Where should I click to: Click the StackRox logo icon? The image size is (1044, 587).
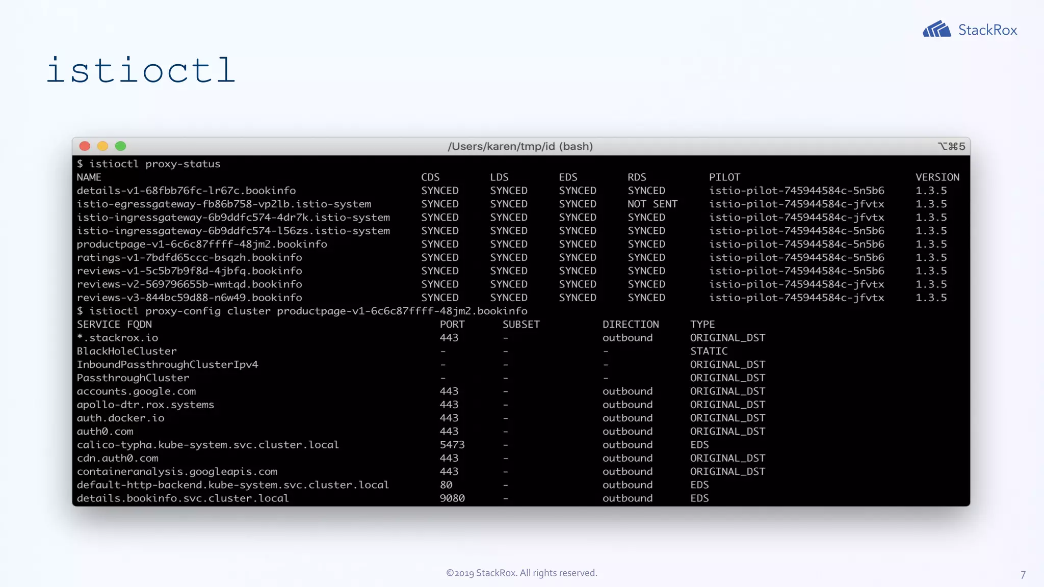(x=936, y=29)
